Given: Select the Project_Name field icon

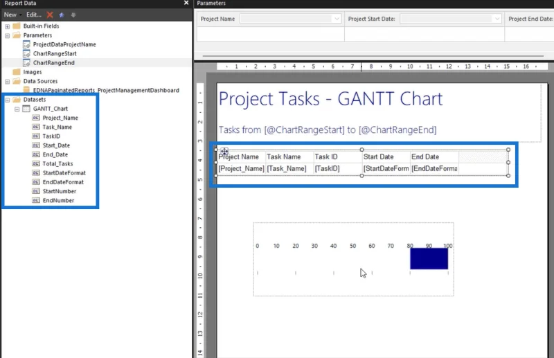Looking at the screenshot, I should coord(36,118).
